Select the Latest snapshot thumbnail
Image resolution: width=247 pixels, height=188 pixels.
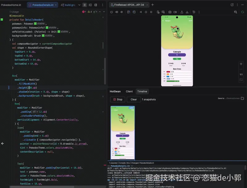coord(123,133)
